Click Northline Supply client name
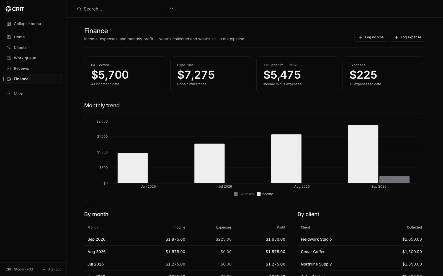The image size is (443, 276). pyautogui.click(x=316, y=264)
